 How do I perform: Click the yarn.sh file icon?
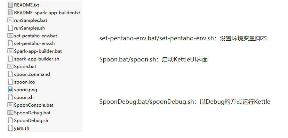click(11, 128)
